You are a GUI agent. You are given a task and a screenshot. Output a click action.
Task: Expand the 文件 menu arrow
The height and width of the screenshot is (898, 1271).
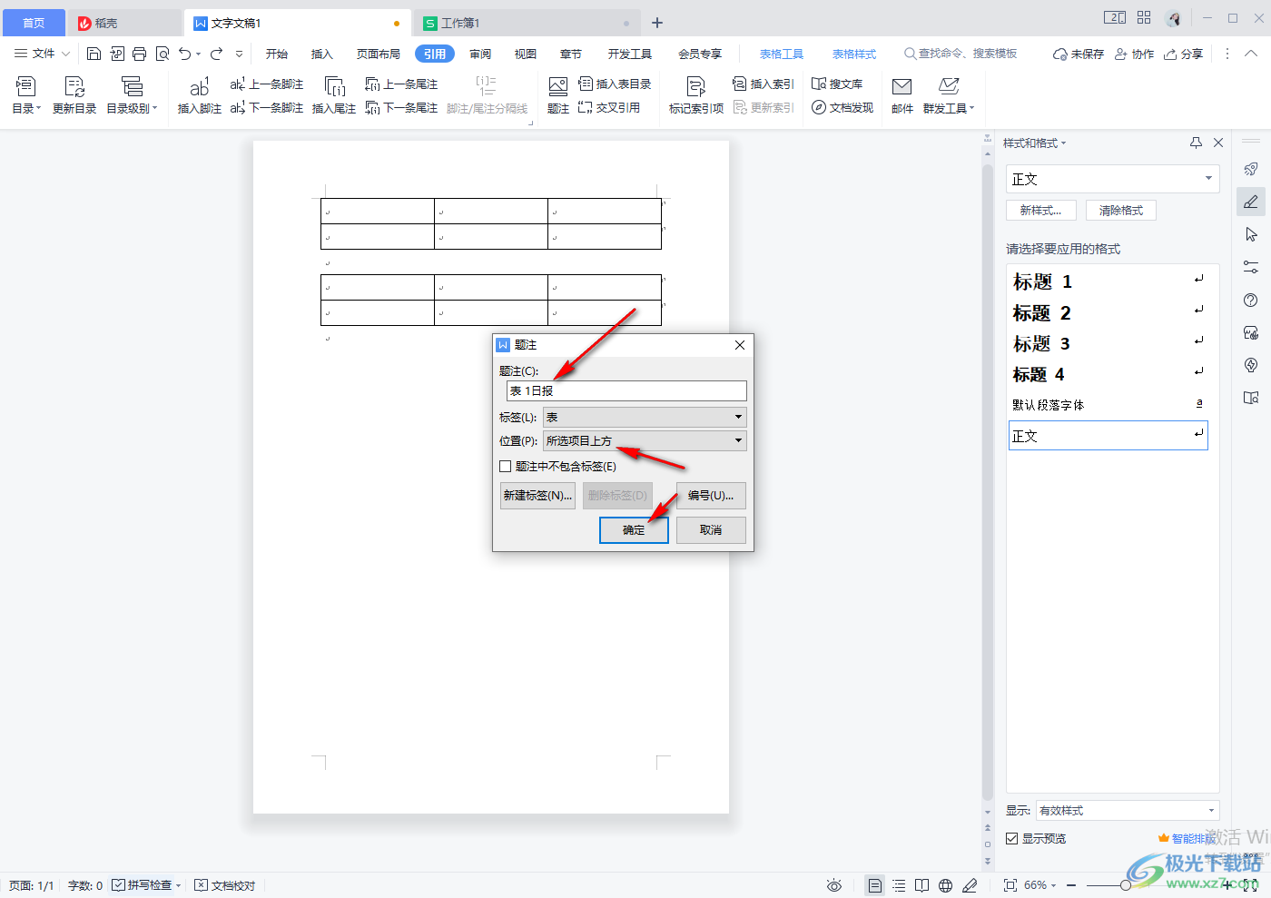pos(65,54)
